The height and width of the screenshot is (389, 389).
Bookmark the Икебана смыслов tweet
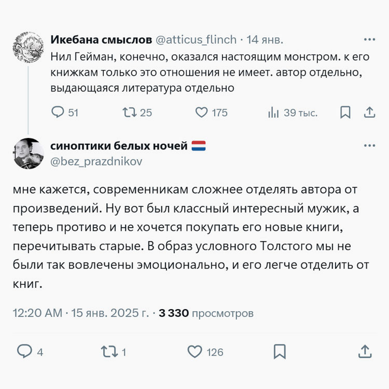(345, 113)
